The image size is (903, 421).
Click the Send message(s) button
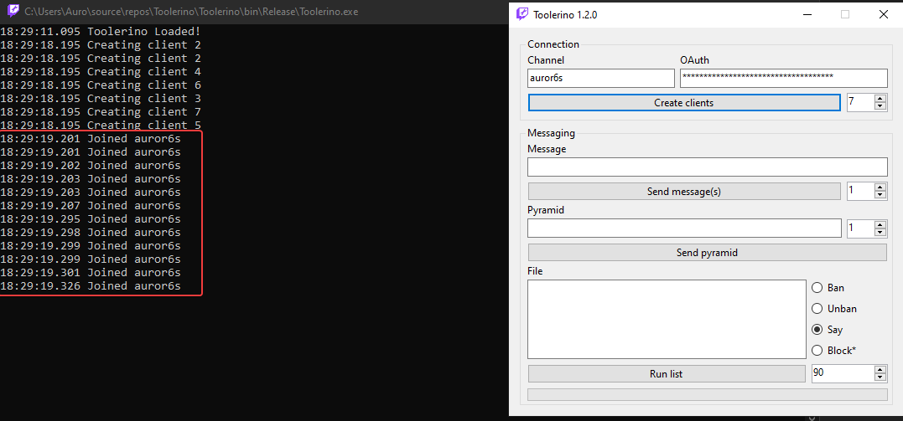683,192
